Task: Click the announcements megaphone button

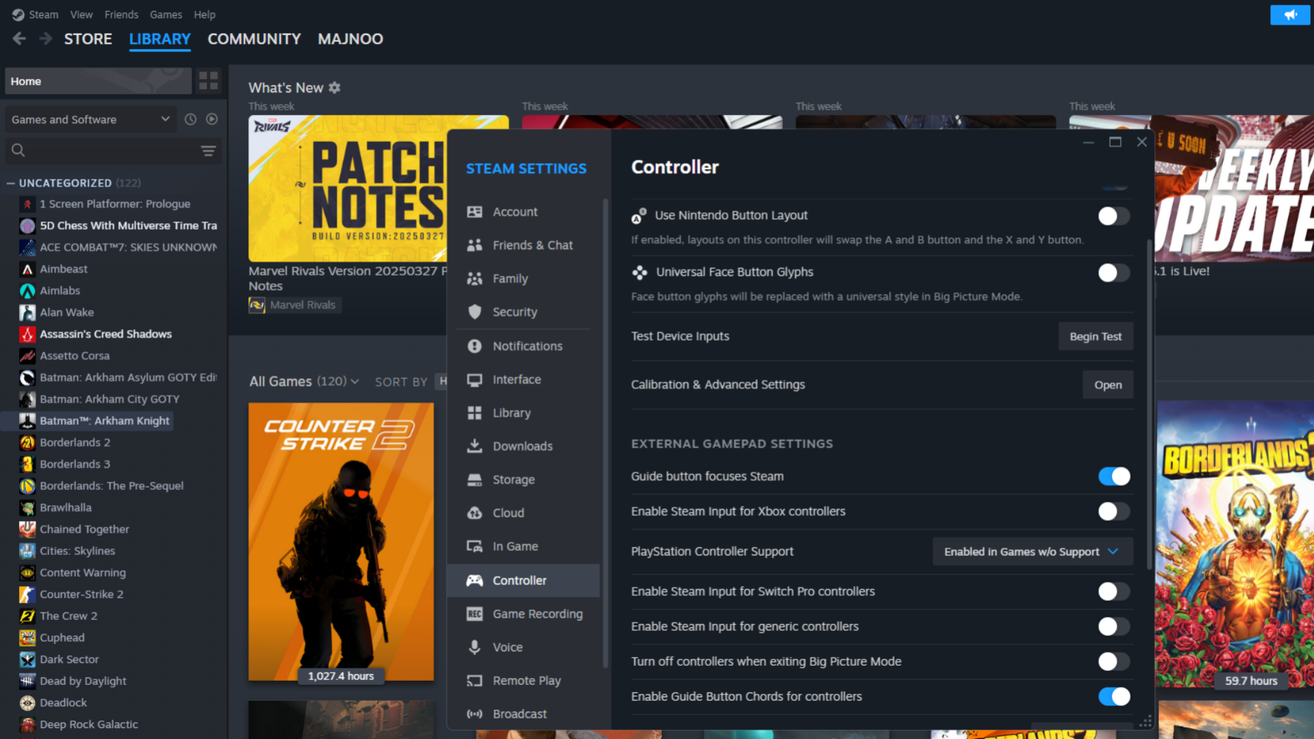Action: tap(1290, 14)
